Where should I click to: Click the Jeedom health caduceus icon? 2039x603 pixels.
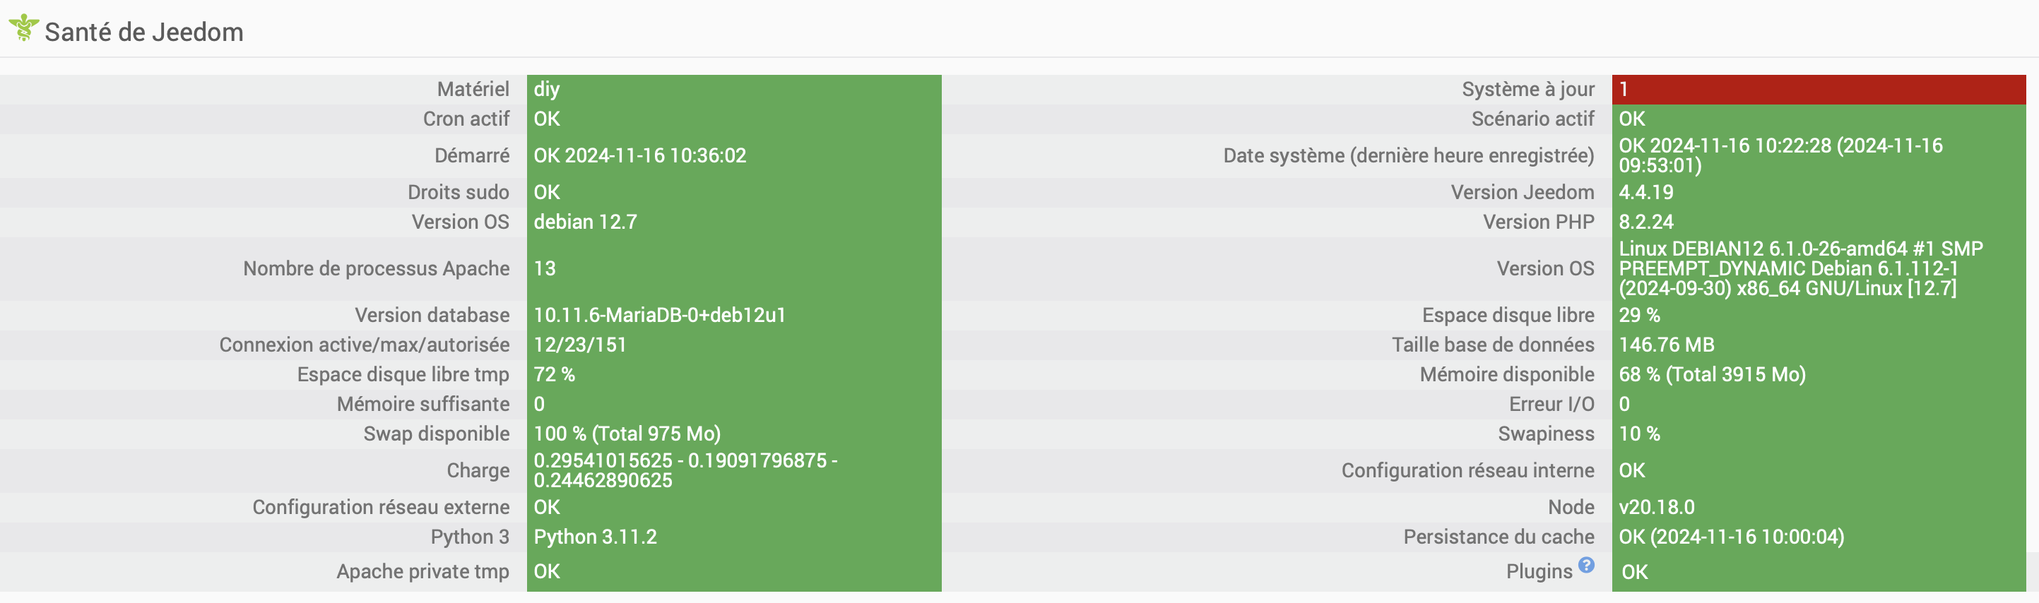[24, 28]
